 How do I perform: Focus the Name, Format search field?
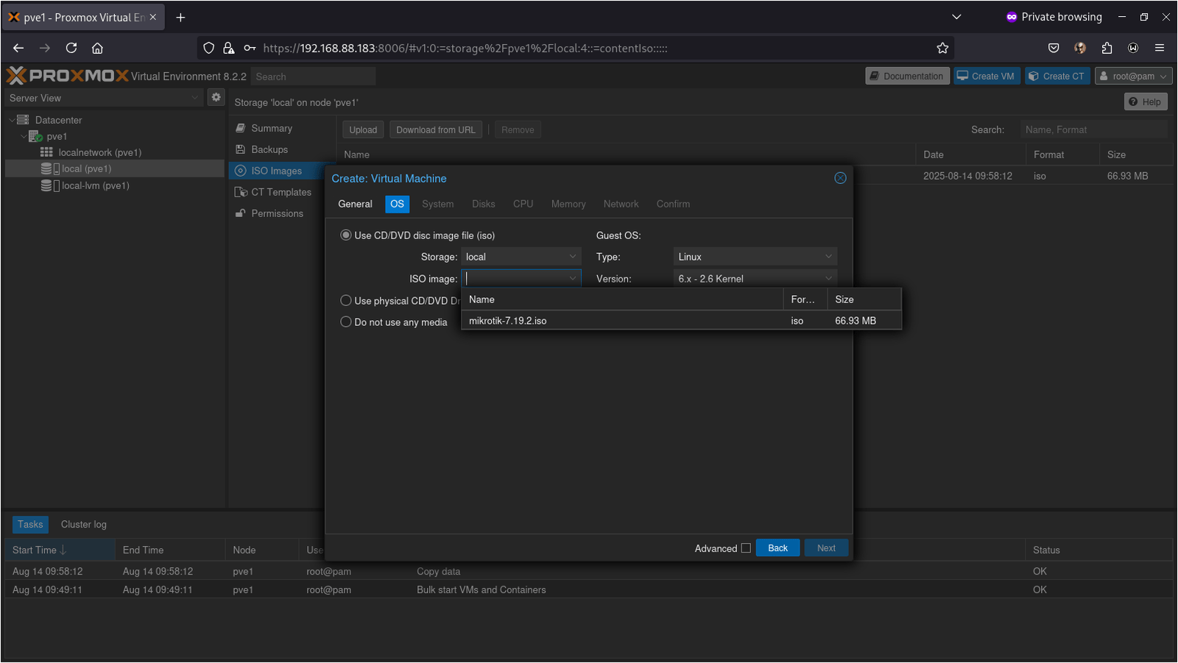pyautogui.click(x=1093, y=130)
